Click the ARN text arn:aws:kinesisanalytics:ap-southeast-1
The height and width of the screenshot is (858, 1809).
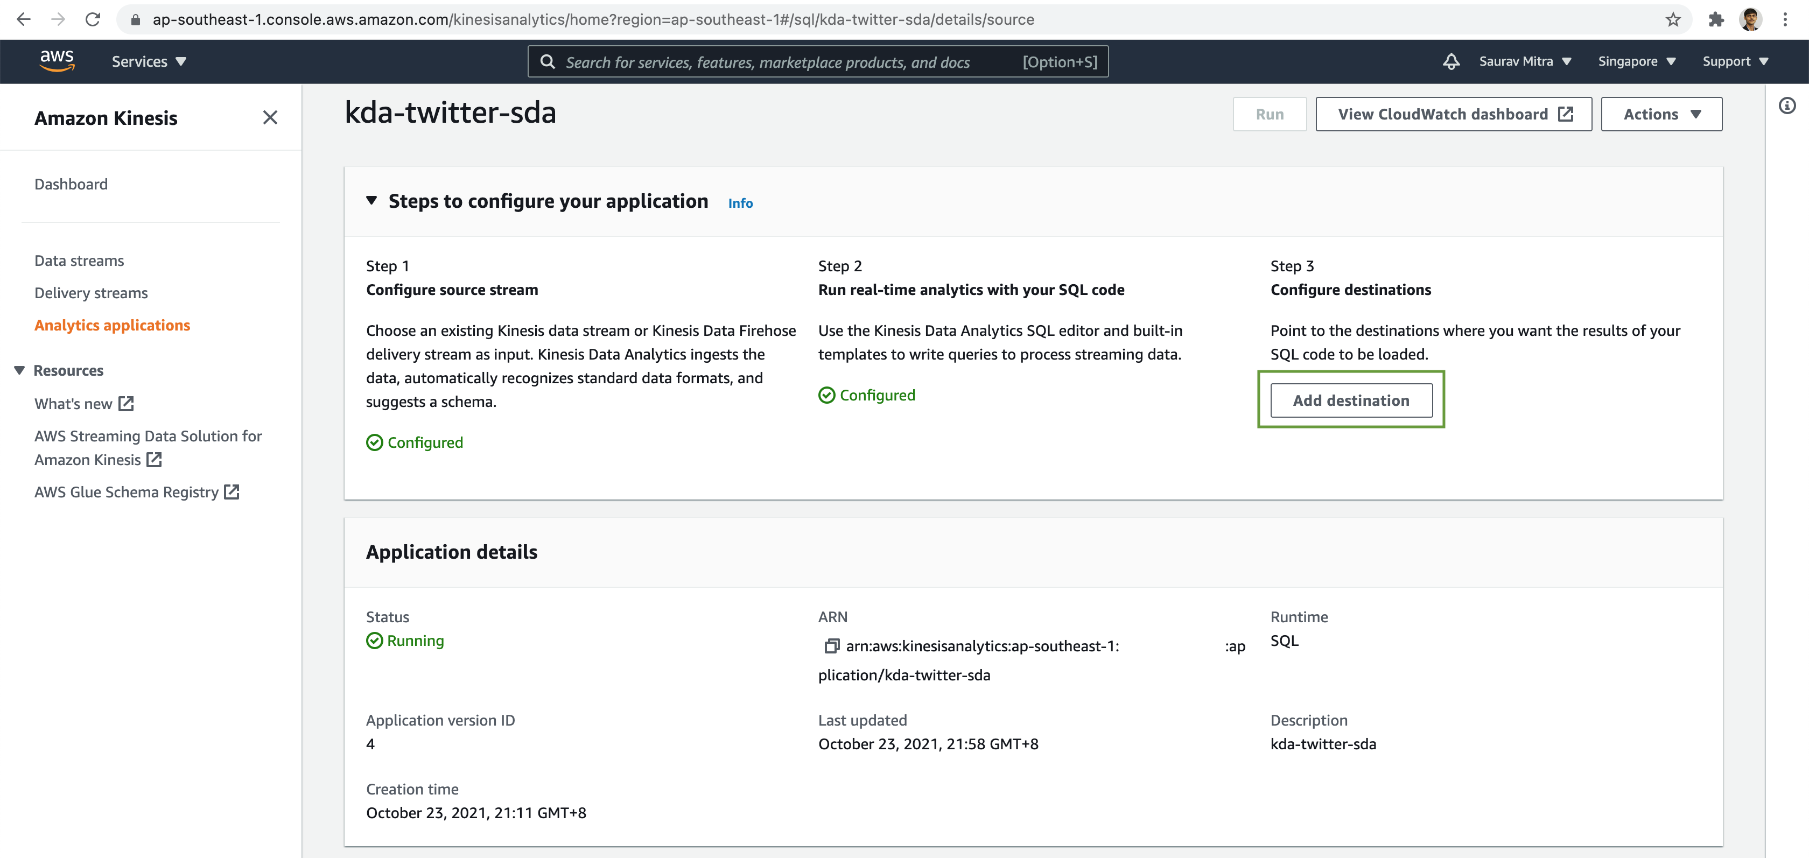[x=983, y=646]
